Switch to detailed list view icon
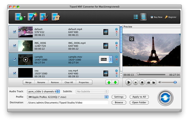Viewport: 189px width, 122px height. pos(143,17)
